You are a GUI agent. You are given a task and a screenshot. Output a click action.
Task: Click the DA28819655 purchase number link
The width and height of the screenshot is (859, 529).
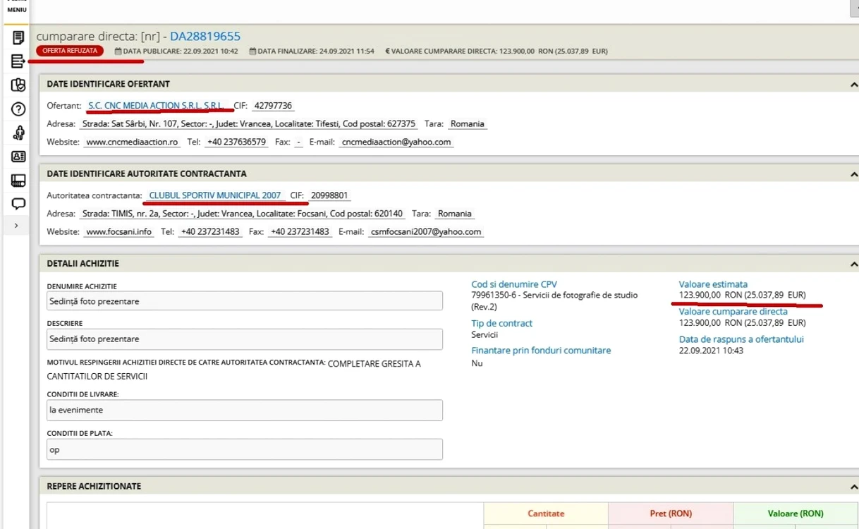205,36
